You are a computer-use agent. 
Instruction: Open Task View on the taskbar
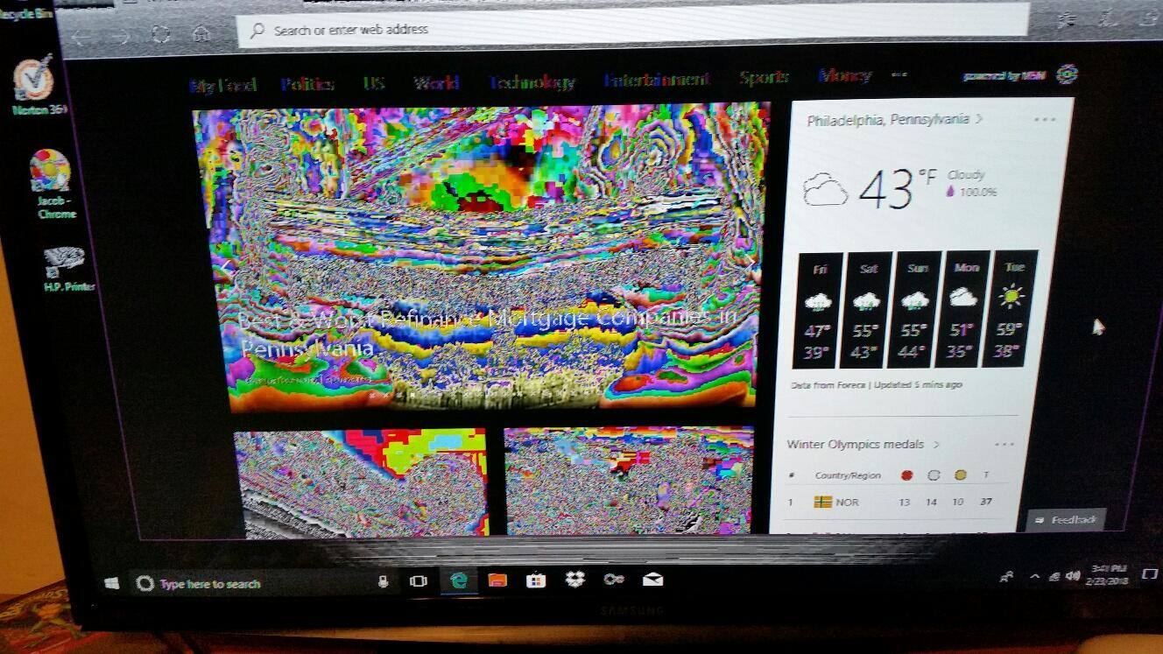(419, 581)
